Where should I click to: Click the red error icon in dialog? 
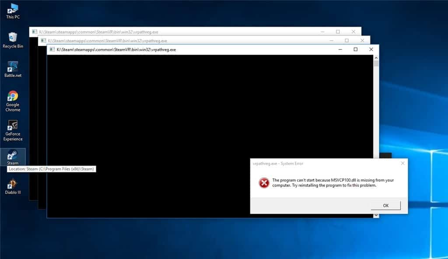click(264, 183)
